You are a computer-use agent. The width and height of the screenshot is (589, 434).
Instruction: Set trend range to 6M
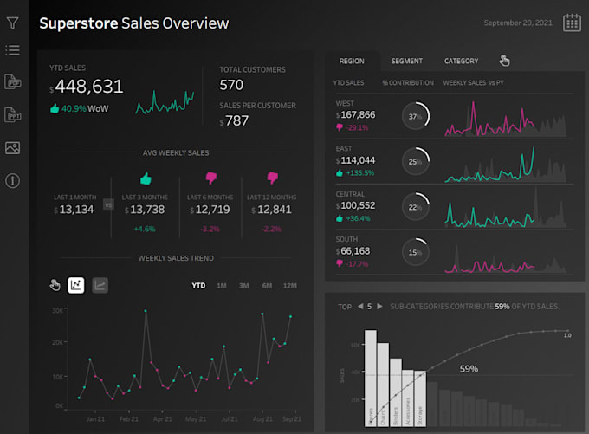click(x=267, y=286)
